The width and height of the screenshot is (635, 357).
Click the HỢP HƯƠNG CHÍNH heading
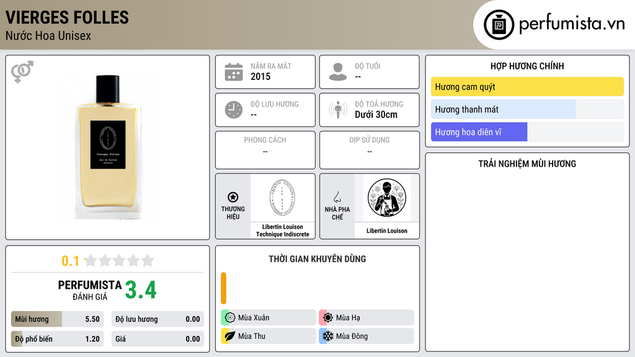[527, 66]
